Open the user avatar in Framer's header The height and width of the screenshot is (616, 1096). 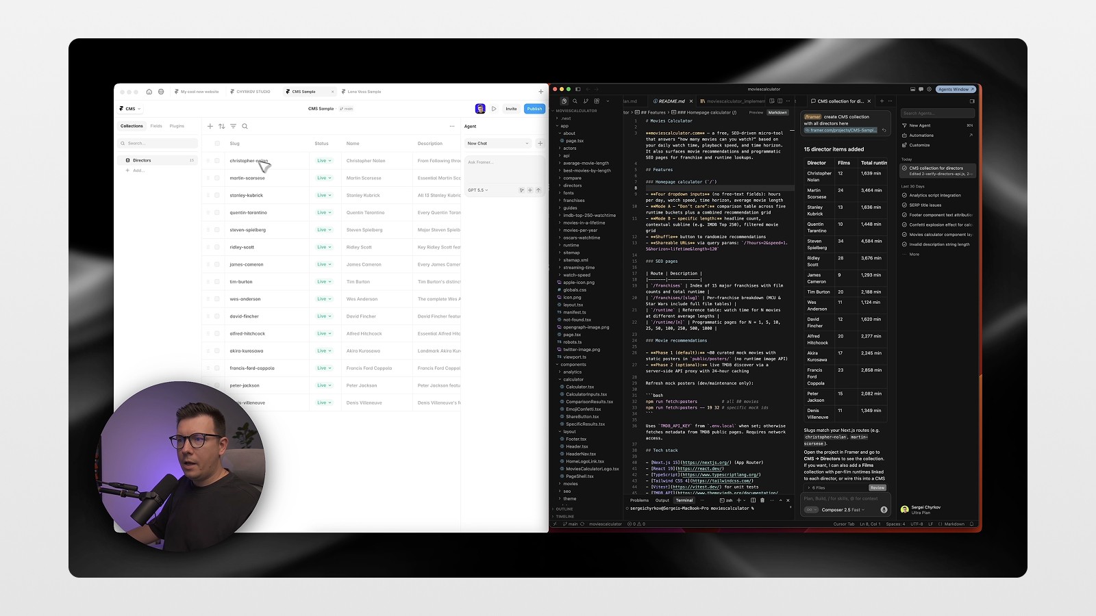click(480, 109)
